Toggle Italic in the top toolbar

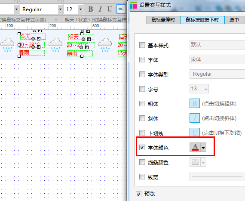point(100,9)
